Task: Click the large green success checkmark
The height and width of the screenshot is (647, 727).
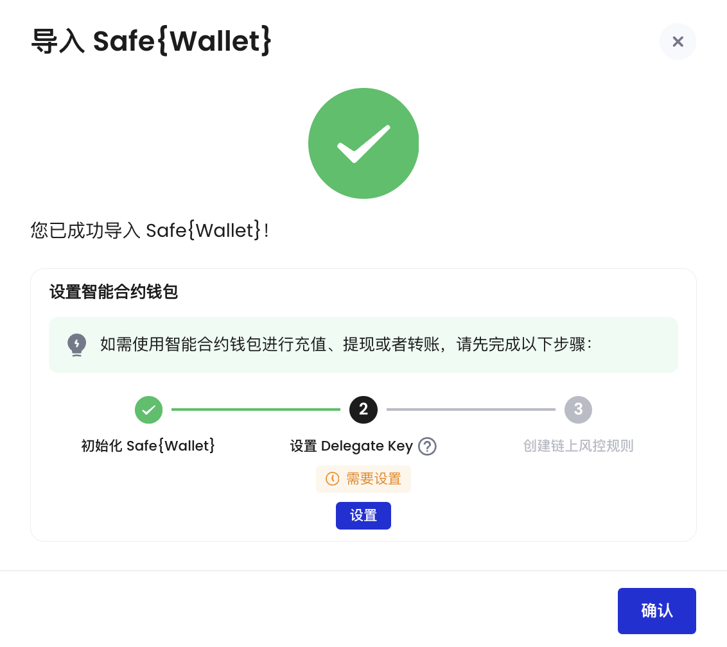Action: pos(363,143)
